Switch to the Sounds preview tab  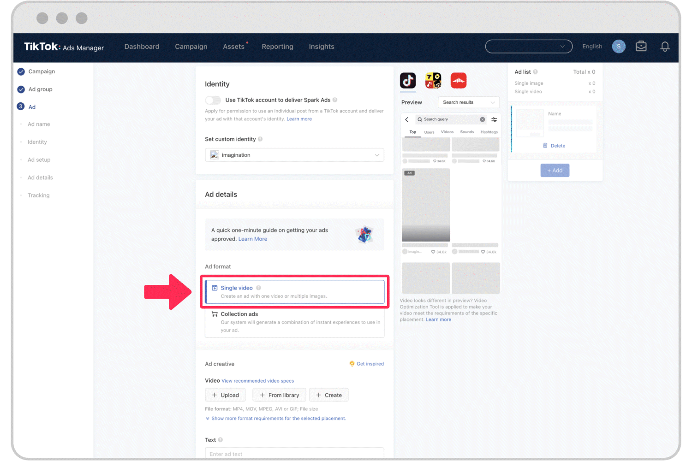(467, 132)
